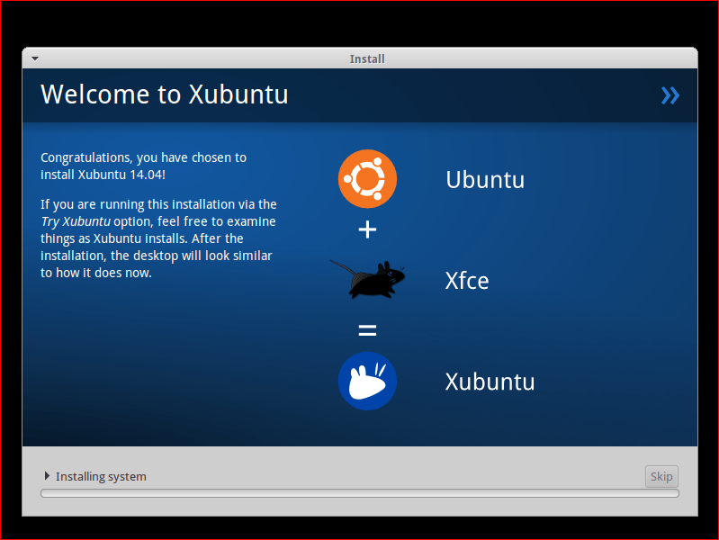
Task: Advance slideshow with the double-chevron next arrow
Action: point(670,95)
